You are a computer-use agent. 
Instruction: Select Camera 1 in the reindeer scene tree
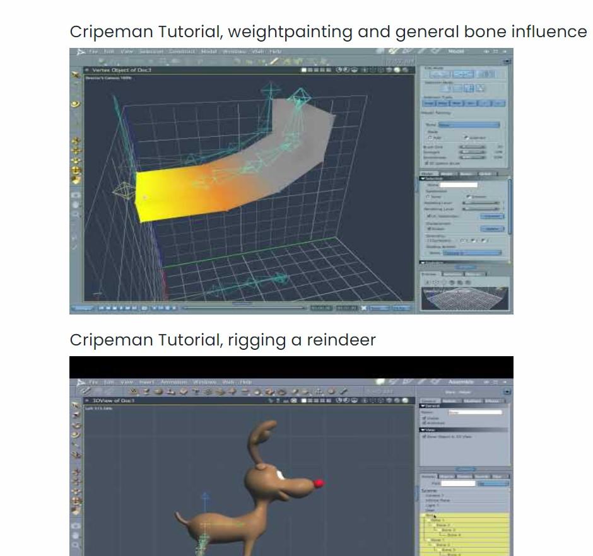click(x=434, y=495)
